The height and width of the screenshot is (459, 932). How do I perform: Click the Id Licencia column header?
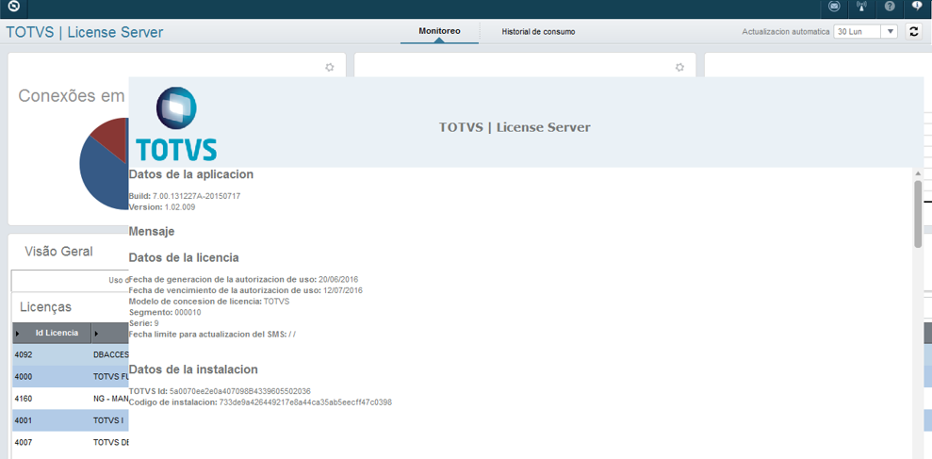(x=52, y=333)
